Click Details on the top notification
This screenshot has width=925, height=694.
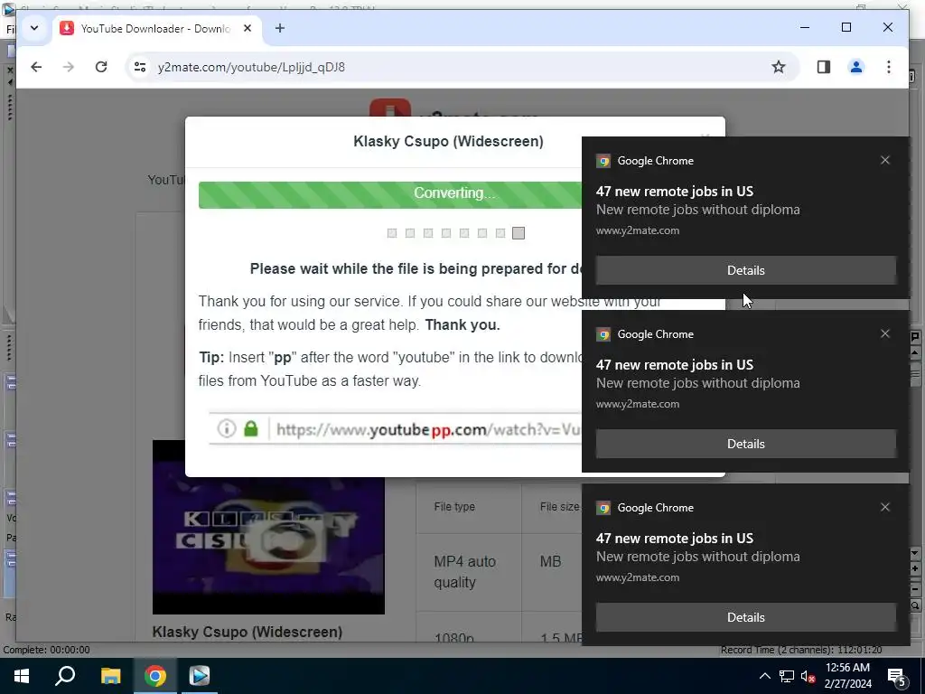pyautogui.click(x=745, y=270)
